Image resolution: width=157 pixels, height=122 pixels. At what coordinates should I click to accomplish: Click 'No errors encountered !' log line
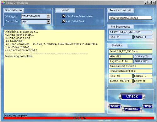pyautogui.click(x=21, y=50)
